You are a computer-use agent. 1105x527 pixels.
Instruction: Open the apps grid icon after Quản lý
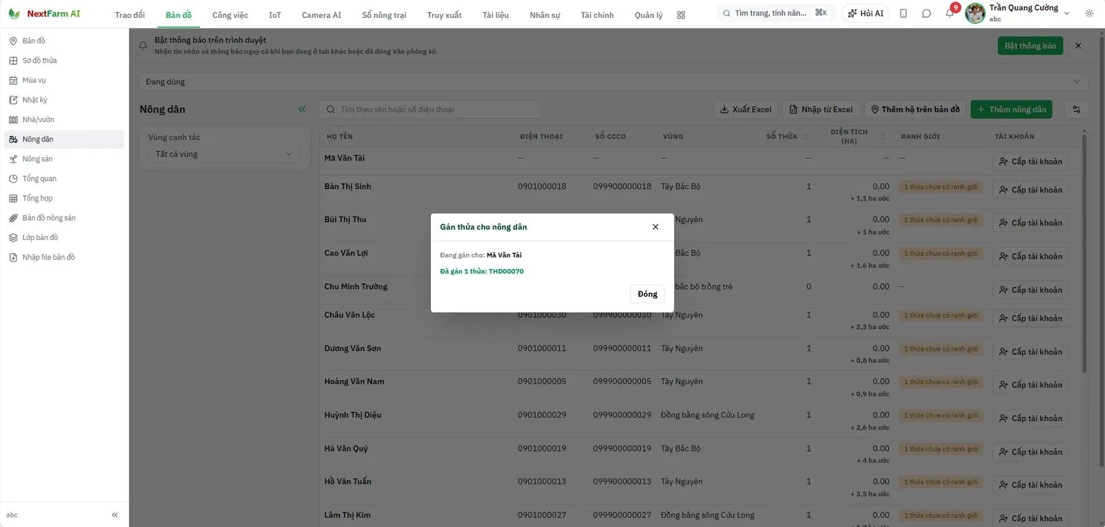click(x=681, y=15)
